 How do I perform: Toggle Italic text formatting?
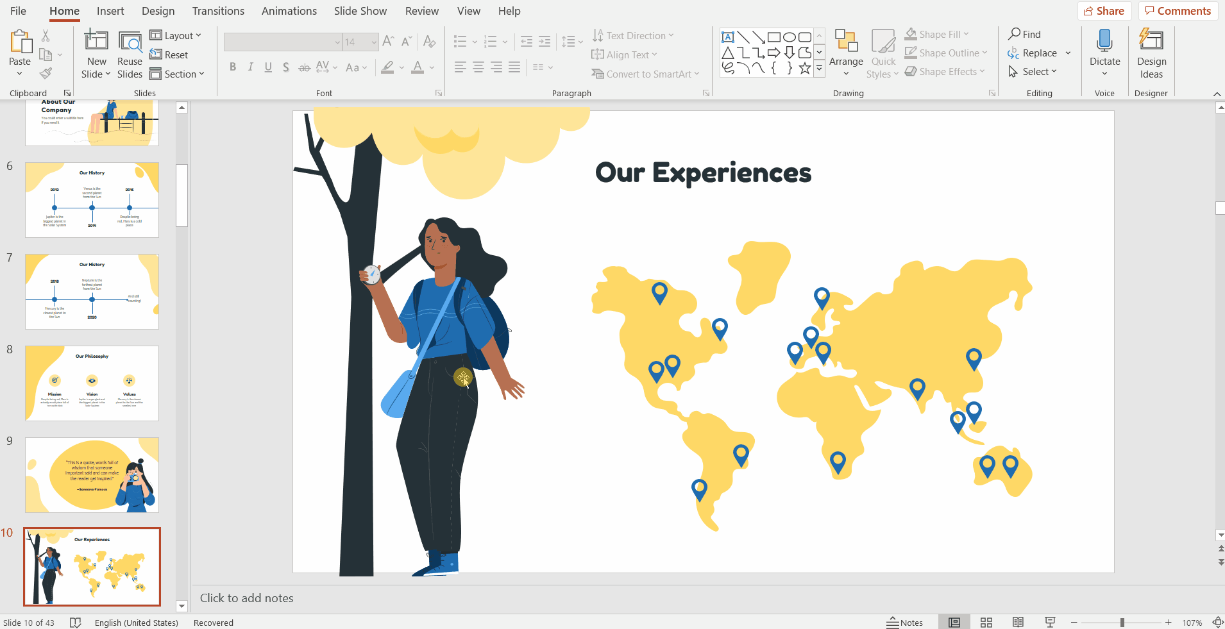pos(250,67)
